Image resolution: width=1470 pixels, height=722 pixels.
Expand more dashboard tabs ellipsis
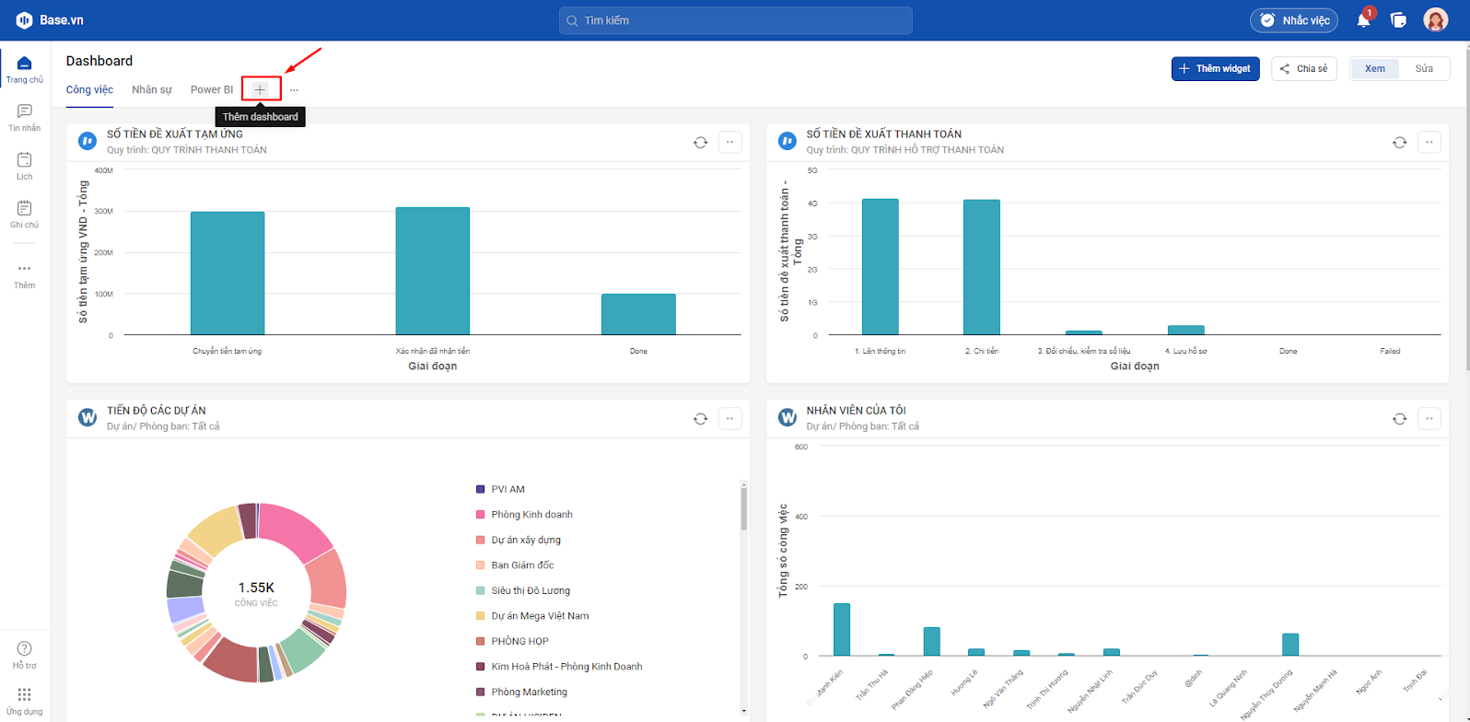pyautogui.click(x=294, y=90)
